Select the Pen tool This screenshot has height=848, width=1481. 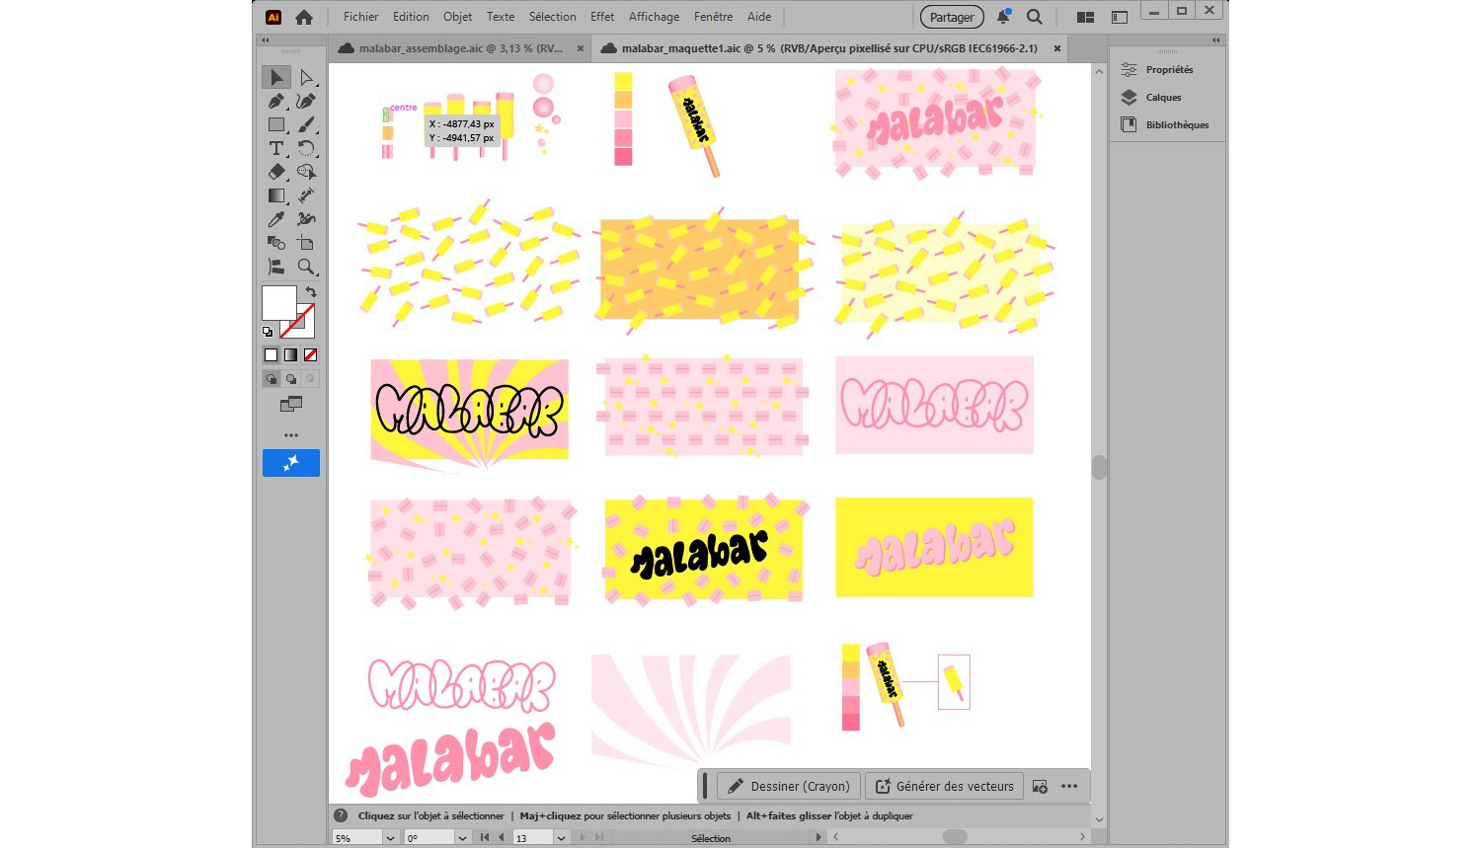pos(275,101)
